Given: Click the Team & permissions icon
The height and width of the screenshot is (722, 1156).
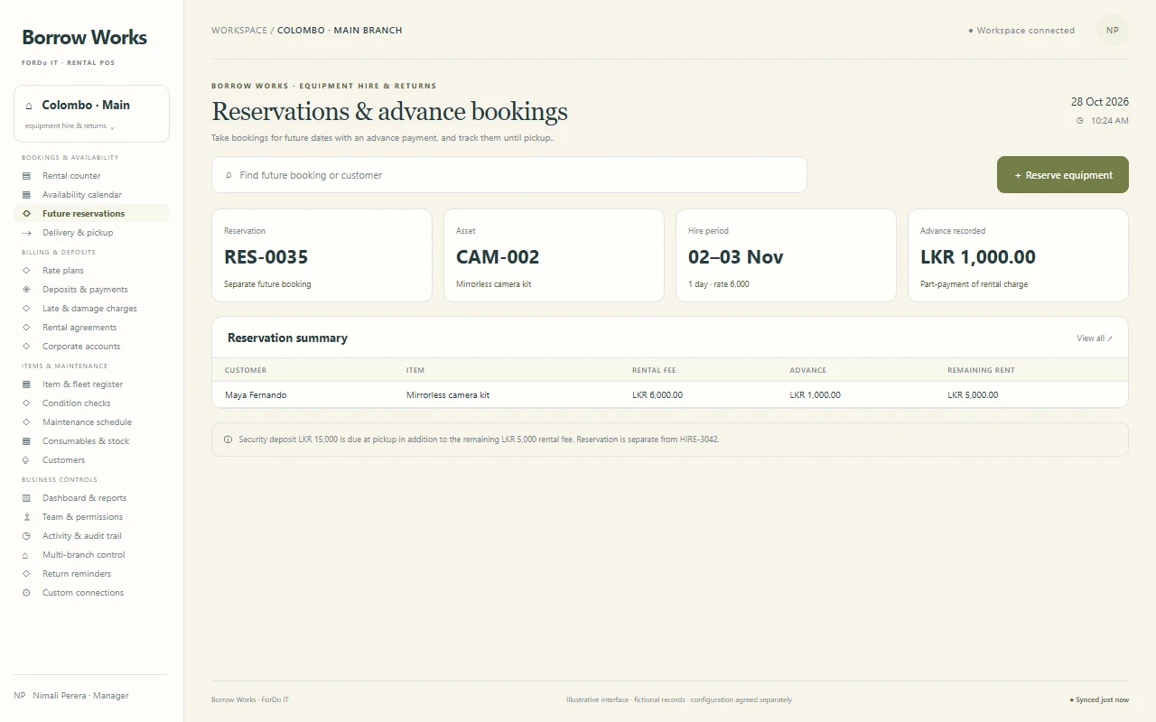Looking at the screenshot, I should [x=26, y=517].
